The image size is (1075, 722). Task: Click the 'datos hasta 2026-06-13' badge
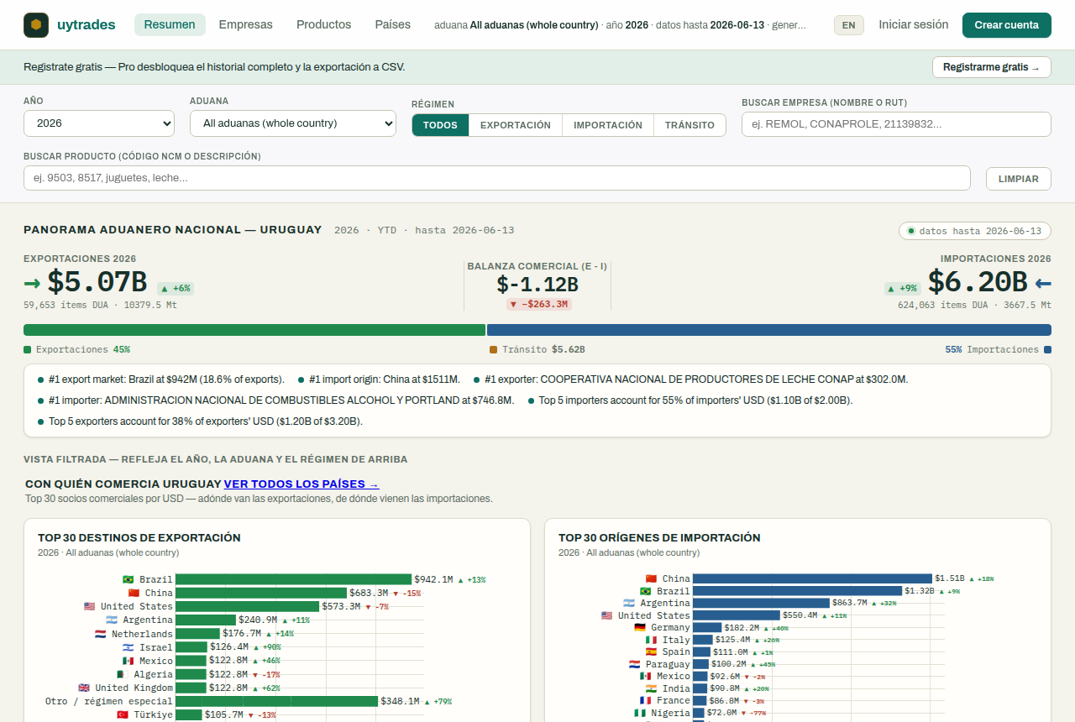pyautogui.click(x=975, y=231)
